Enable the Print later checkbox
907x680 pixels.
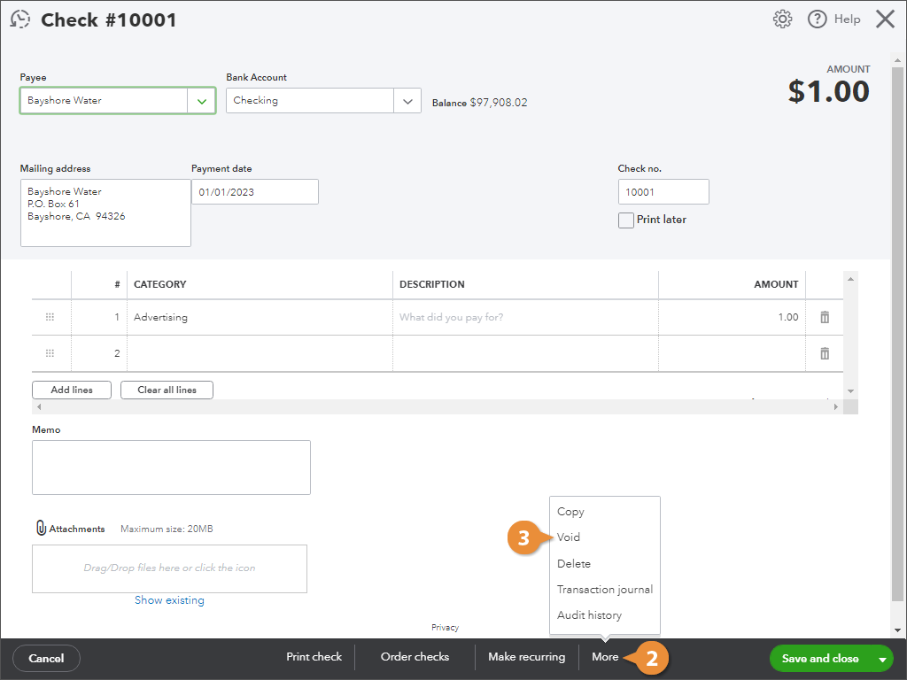(626, 220)
